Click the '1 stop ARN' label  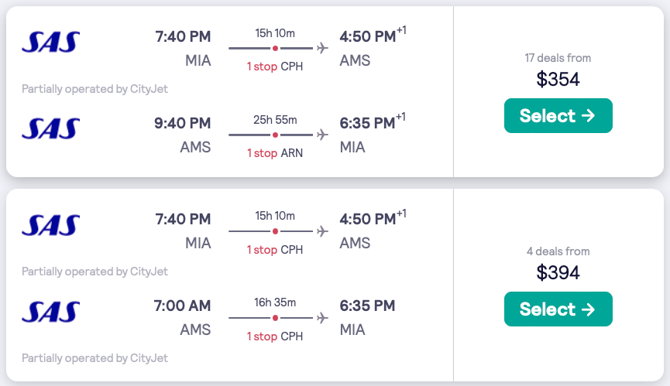pos(275,153)
